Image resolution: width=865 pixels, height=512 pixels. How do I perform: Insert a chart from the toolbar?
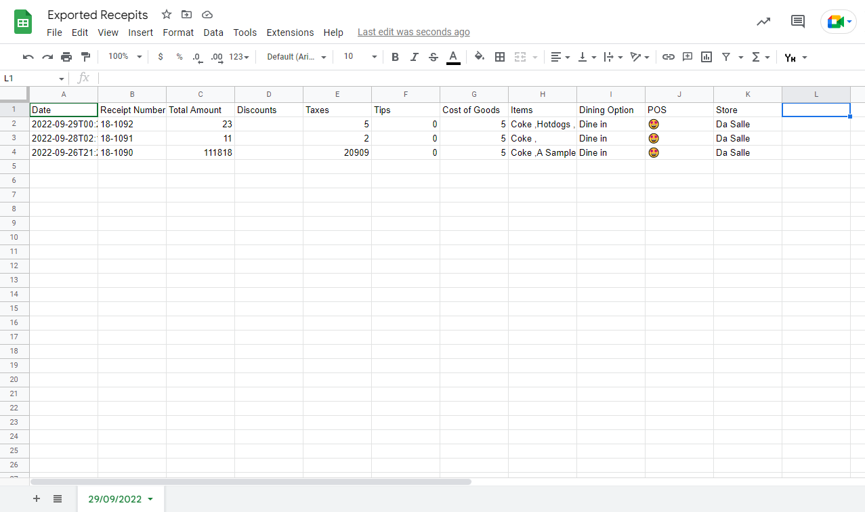click(x=706, y=57)
